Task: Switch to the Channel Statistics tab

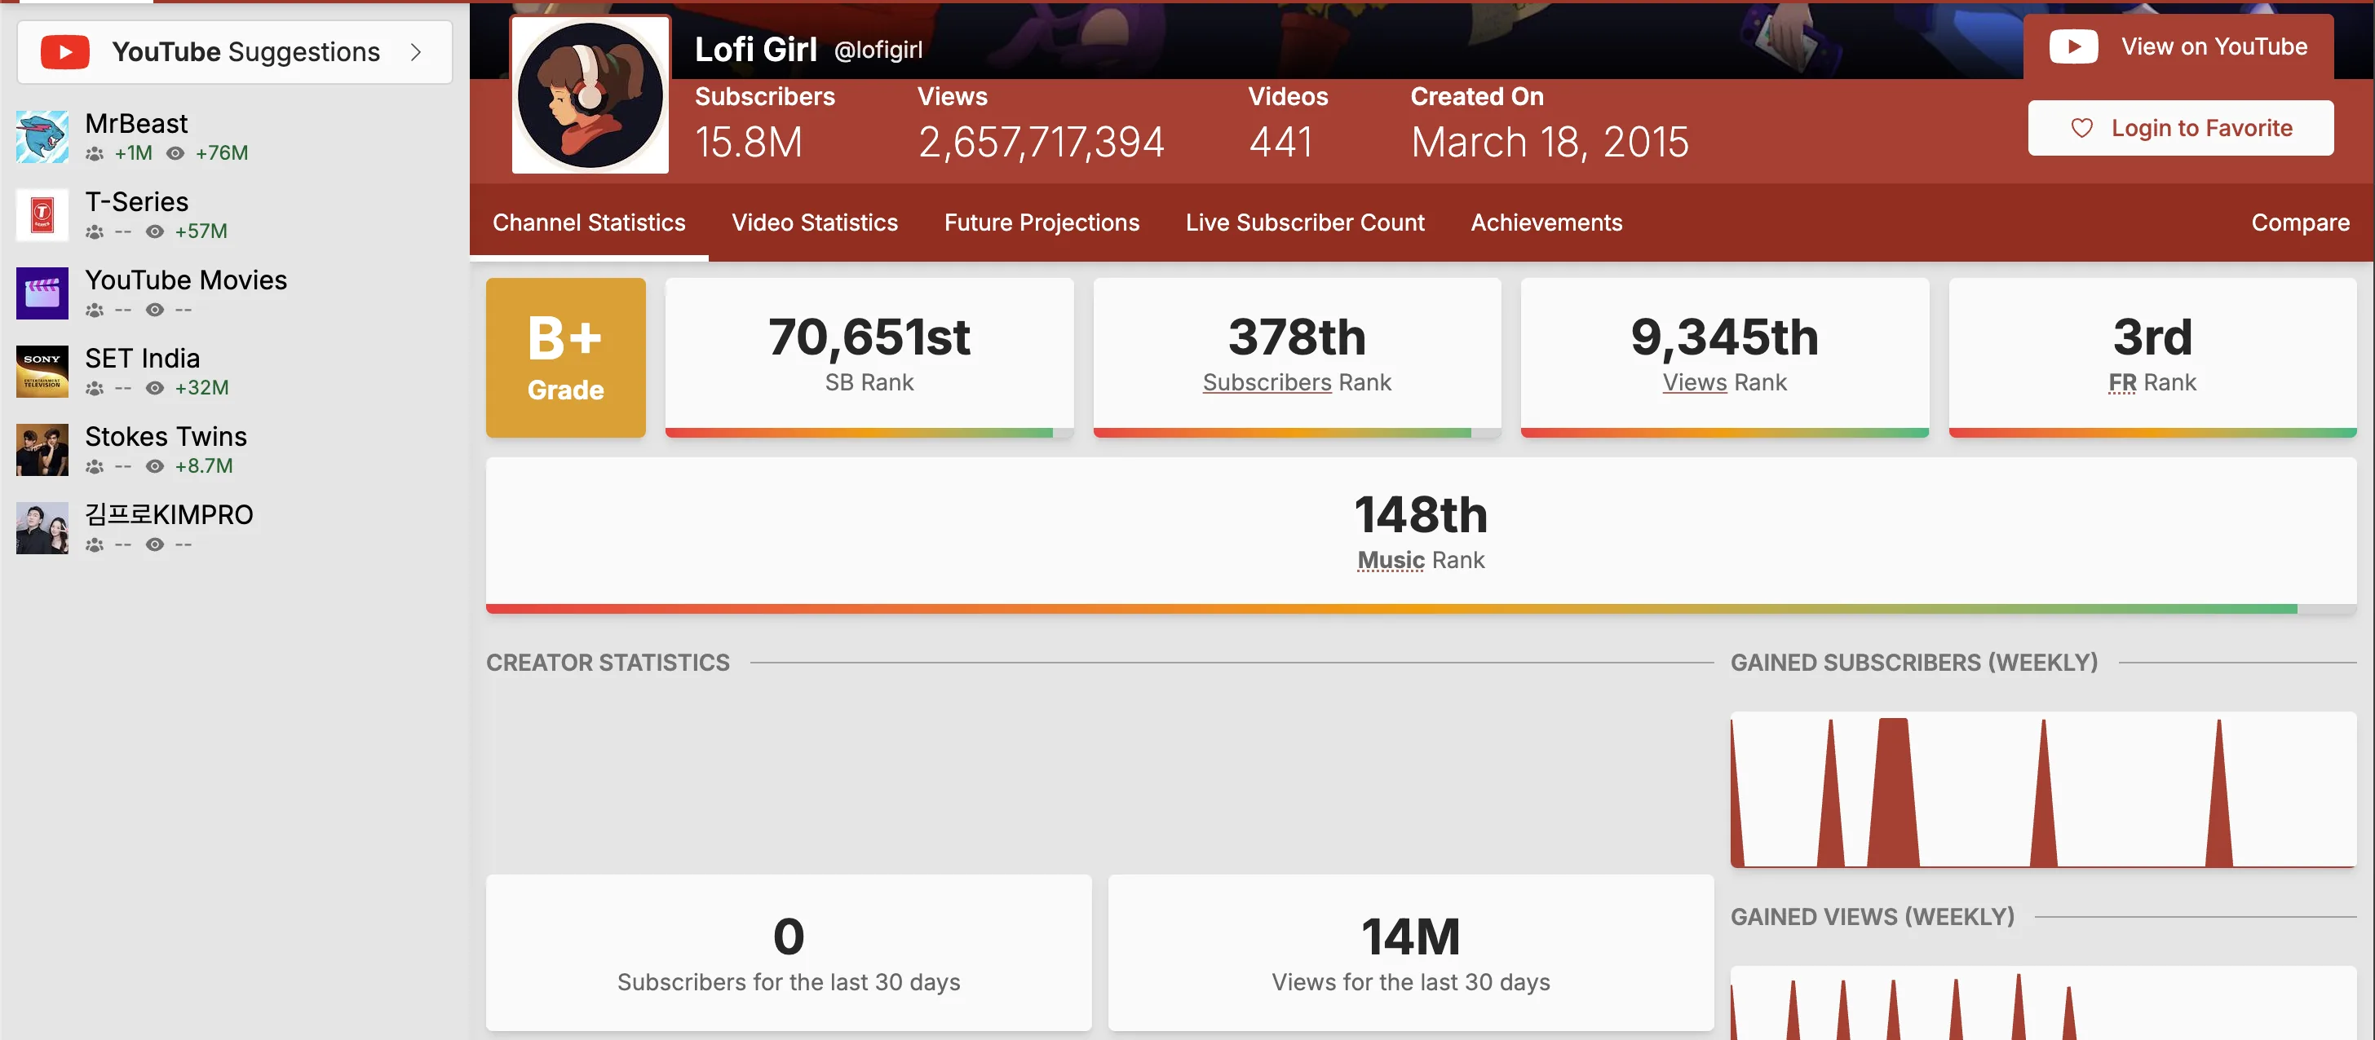Action: click(x=589, y=223)
